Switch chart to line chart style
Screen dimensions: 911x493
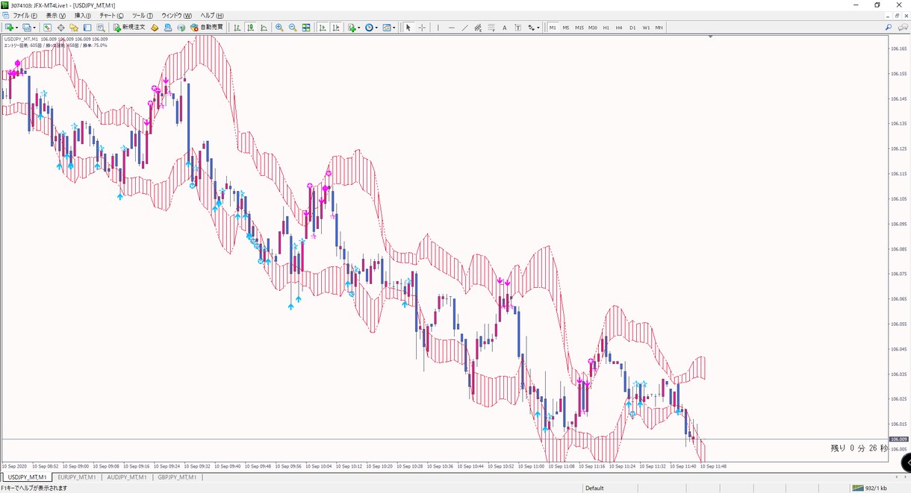pyautogui.click(x=264, y=28)
